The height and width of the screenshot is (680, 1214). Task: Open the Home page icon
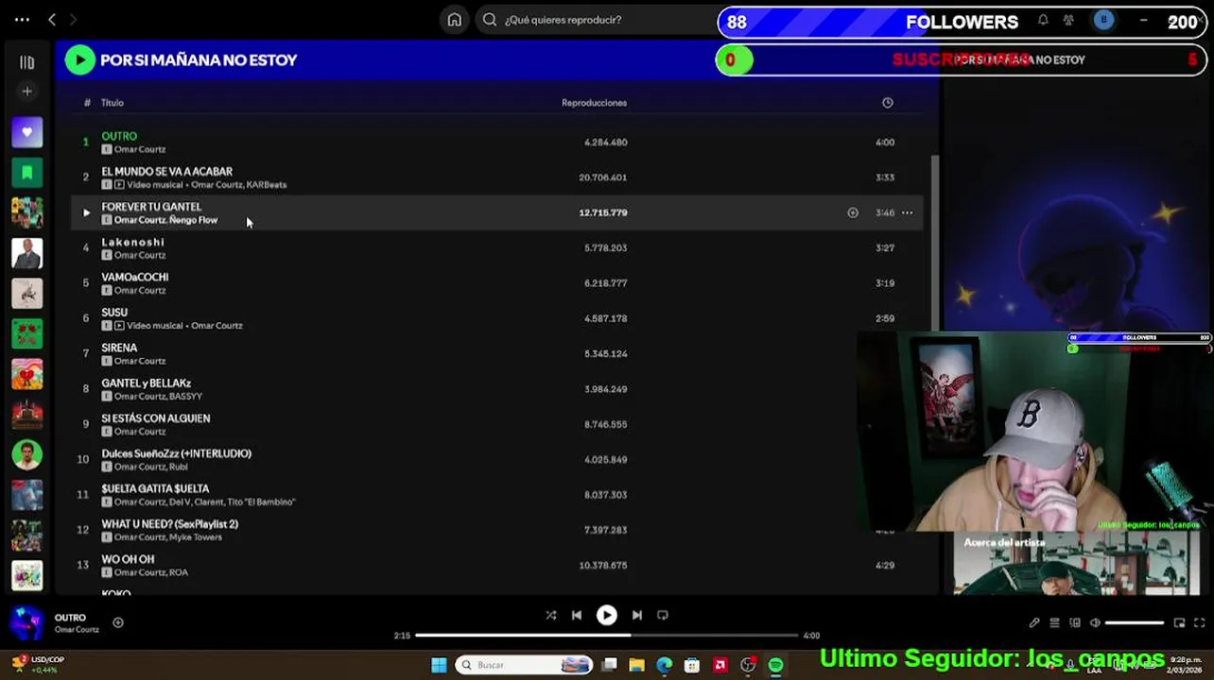click(x=455, y=19)
